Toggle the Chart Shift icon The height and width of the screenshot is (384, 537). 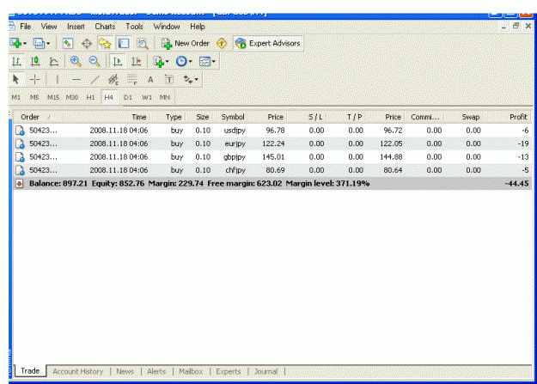click(x=137, y=61)
